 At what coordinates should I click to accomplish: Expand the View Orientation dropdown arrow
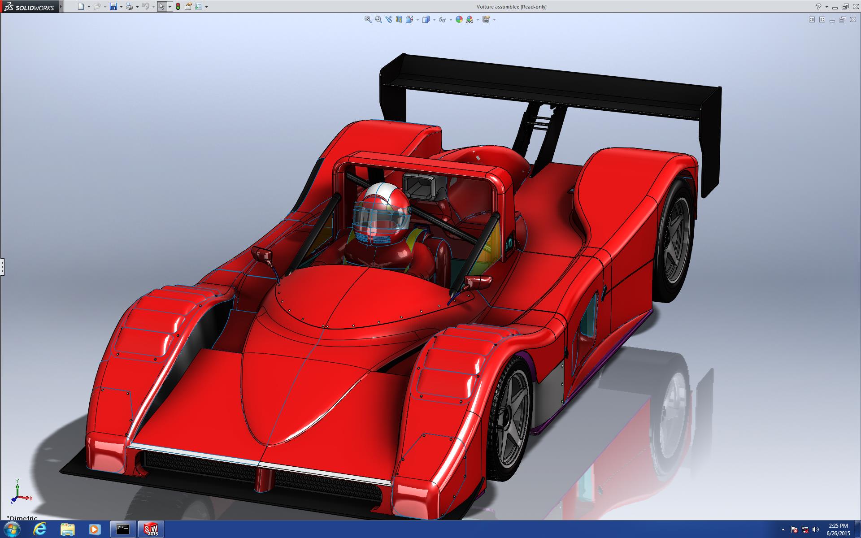[417, 20]
